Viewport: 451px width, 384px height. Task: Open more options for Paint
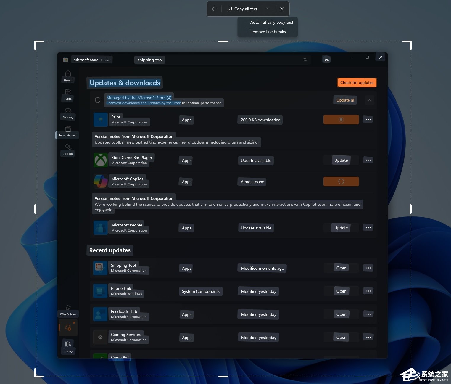point(368,120)
